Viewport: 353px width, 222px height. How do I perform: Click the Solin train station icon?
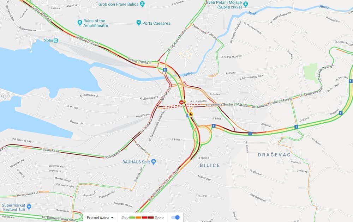pos(56,41)
